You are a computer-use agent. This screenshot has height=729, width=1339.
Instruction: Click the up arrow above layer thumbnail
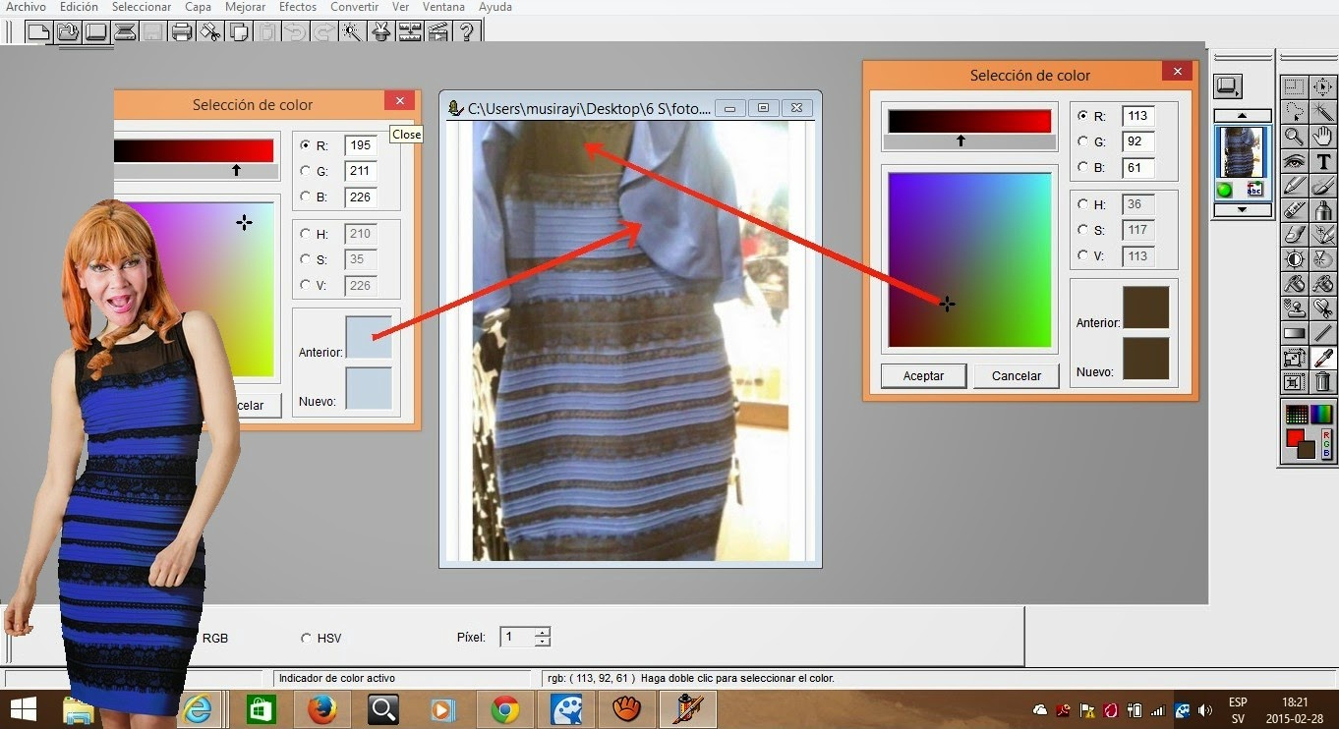point(1242,116)
